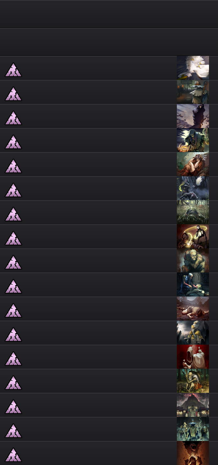This screenshot has width=218, height=465.
Task: Open the helmeted soldier with glowing pumpkin thumbnail
Action: pyautogui.click(x=193, y=140)
